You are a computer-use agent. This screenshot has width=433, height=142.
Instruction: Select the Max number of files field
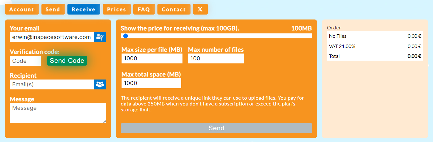click(x=216, y=58)
